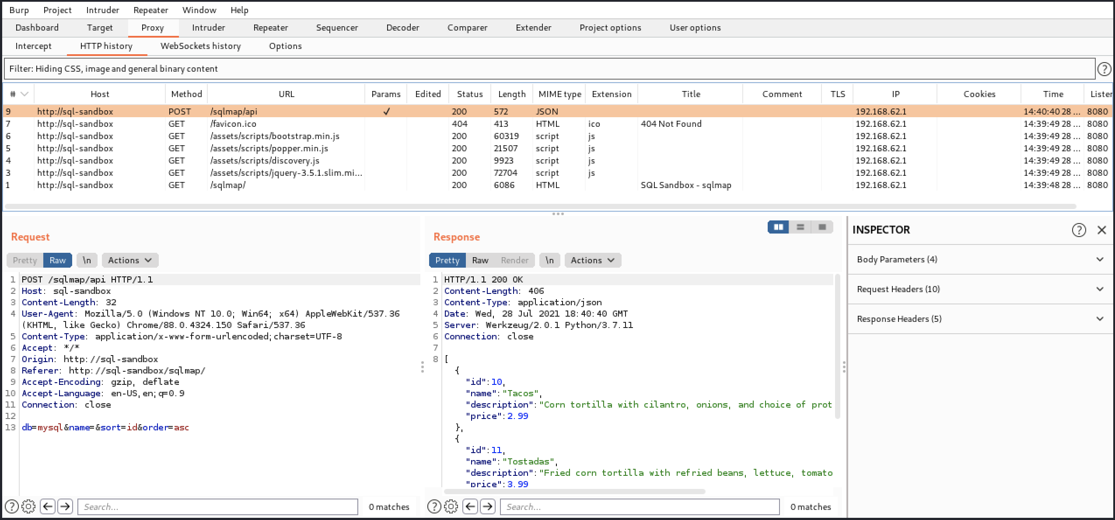Open the User options tab
Screen dimensions: 1115x520
695,28
